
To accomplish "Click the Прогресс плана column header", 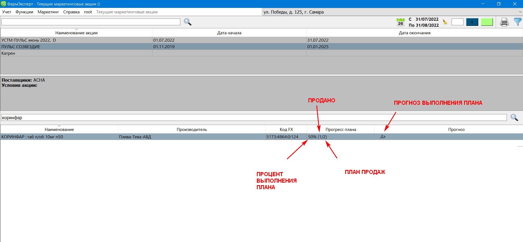I will [x=341, y=129].
